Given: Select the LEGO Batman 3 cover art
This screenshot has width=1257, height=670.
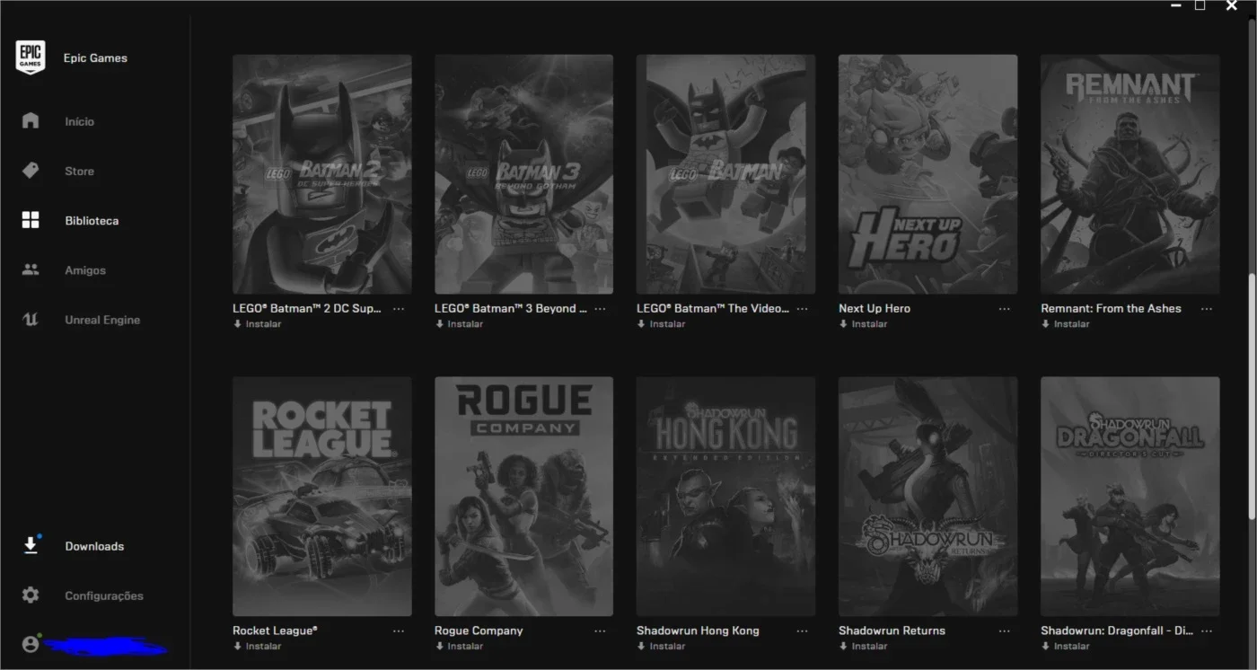Looking at the screenshot, I should click(524, 174).
